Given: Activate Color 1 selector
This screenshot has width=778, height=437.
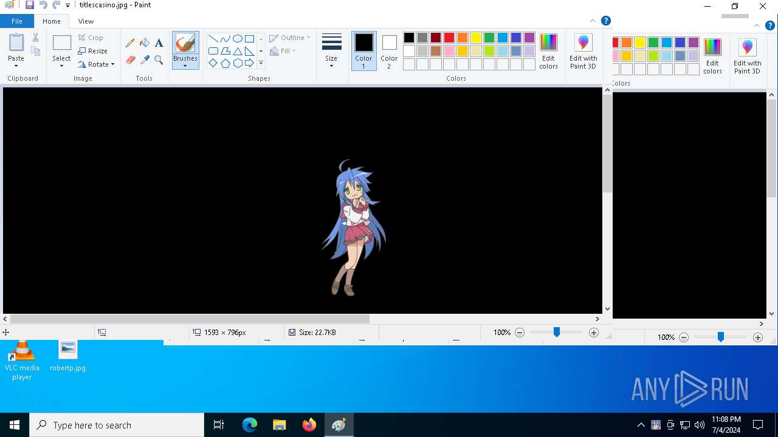Looking at the screenshot, I should pyautogui.click(x=363, y=51).
